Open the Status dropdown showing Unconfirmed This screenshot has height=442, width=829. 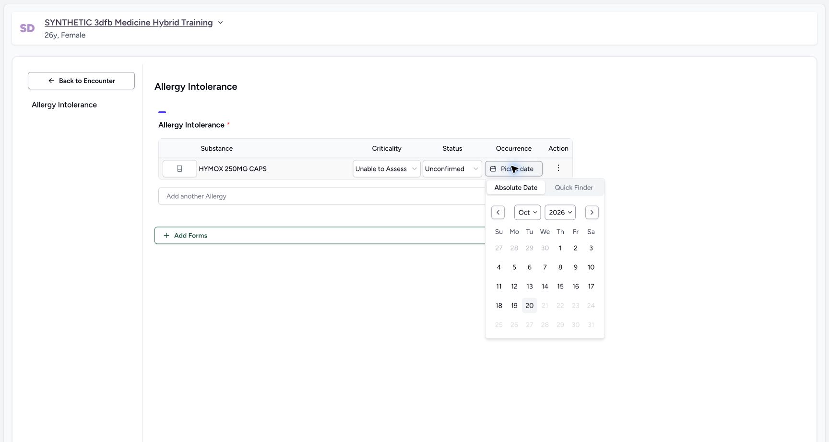[452, 169]
